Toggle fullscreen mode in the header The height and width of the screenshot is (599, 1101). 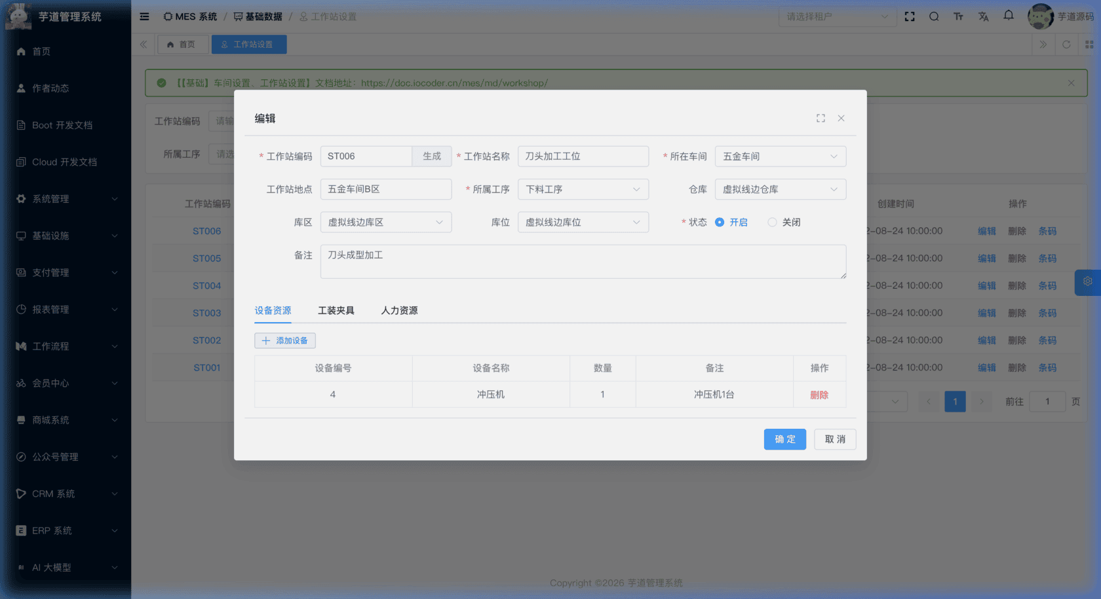pyautogui.click(x=910, y=16)
